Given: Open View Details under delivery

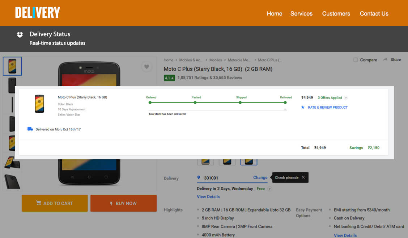Looking at the screenshot, I should (208, 197).
